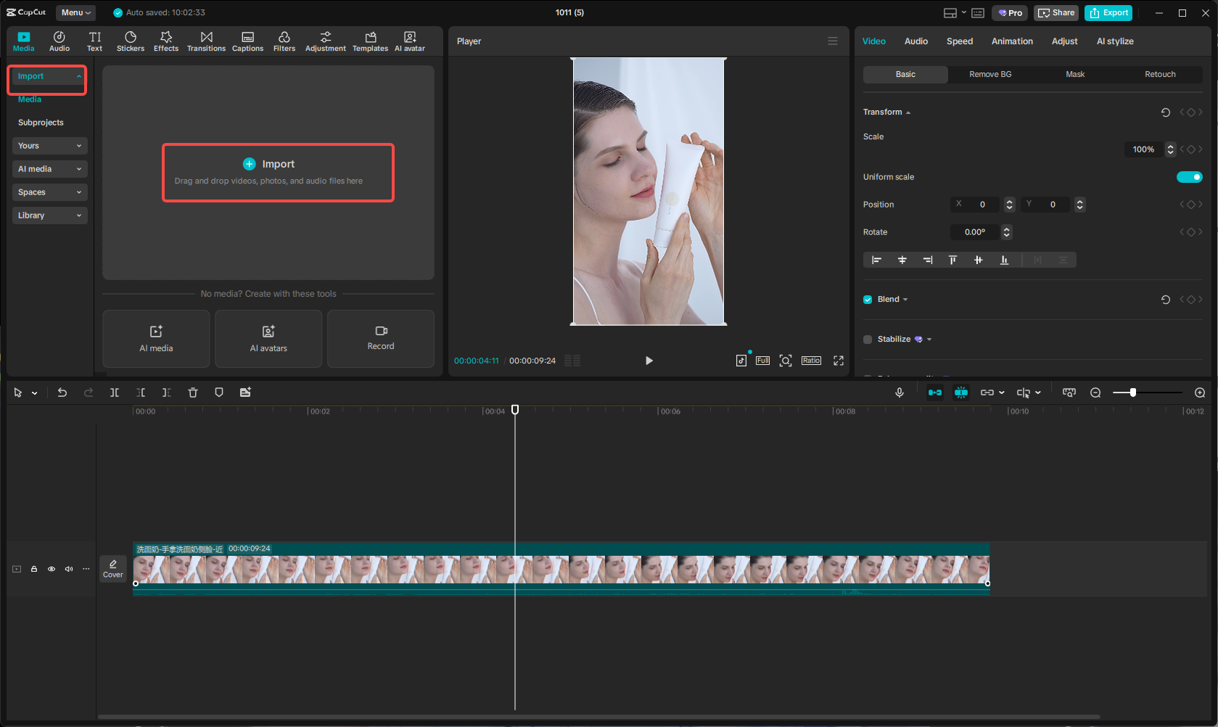Click the Cover thumbnail on the timeline

[113, 568]
